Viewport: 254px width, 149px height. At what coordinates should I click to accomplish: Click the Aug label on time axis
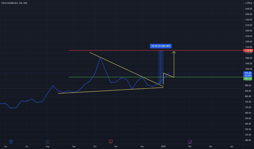(x=48, y=146)
